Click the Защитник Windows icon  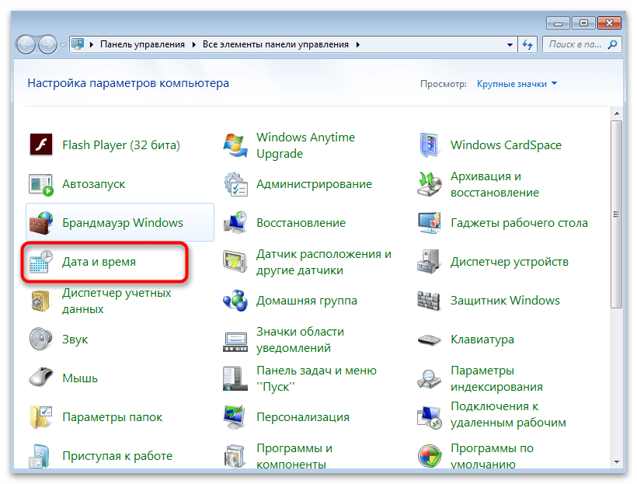point(429,301)
